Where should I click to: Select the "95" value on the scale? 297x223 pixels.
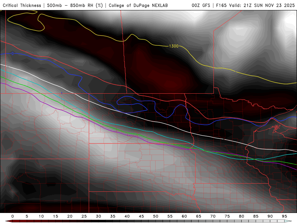point(284,216)
